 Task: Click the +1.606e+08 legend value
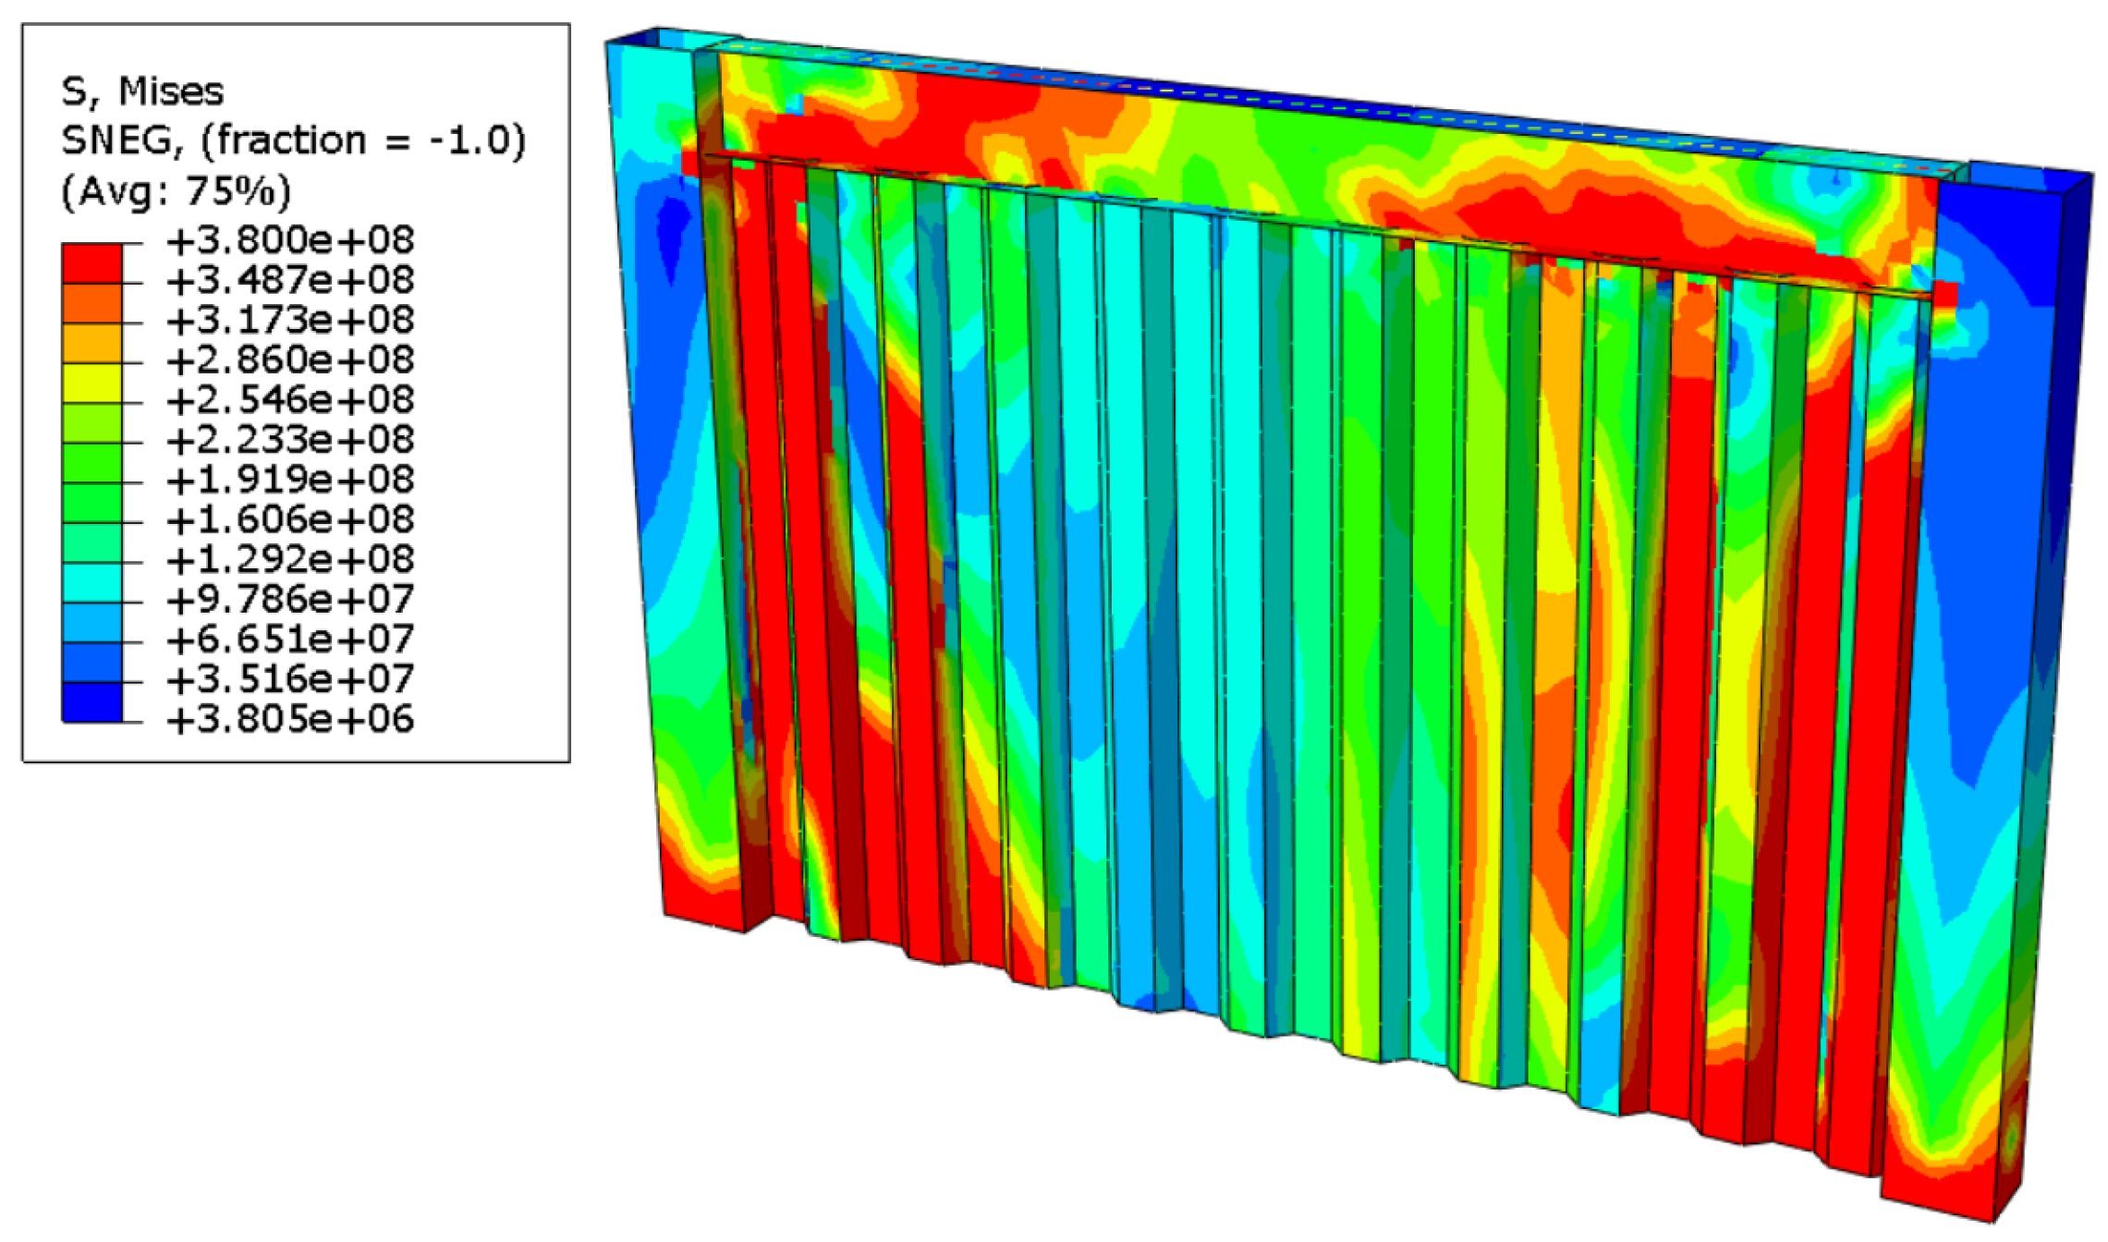(x=290, y=519)
